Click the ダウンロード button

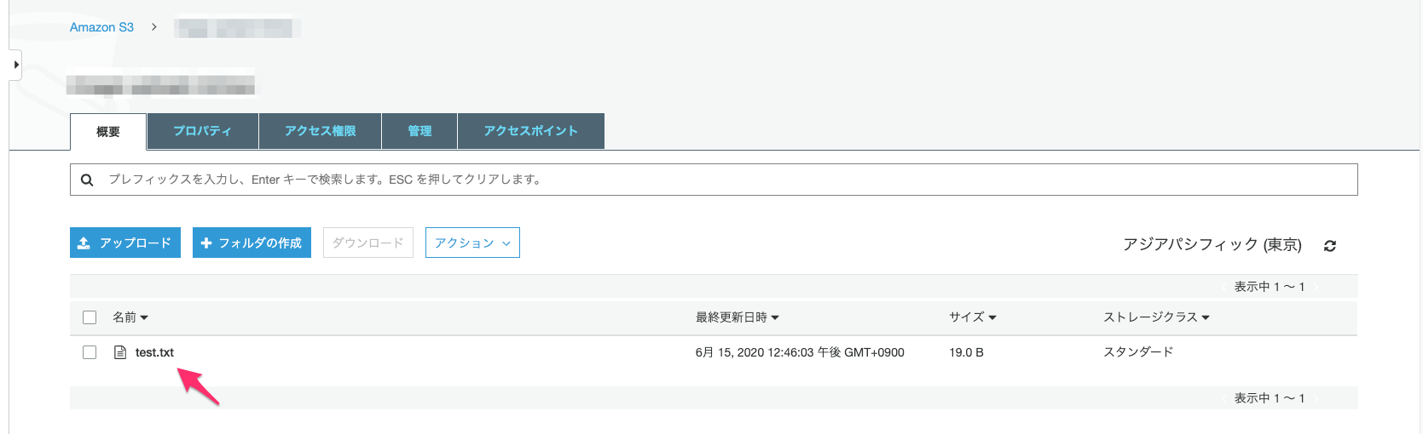[x=368, y=243]
